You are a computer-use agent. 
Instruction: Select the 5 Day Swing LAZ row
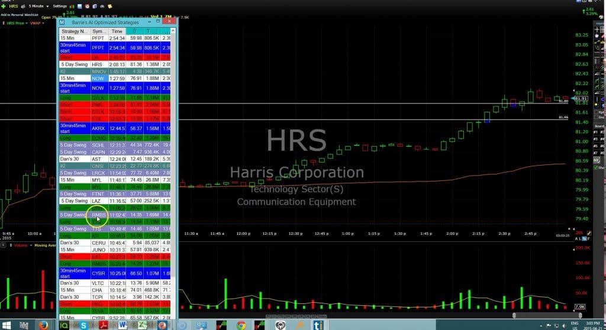115,200
